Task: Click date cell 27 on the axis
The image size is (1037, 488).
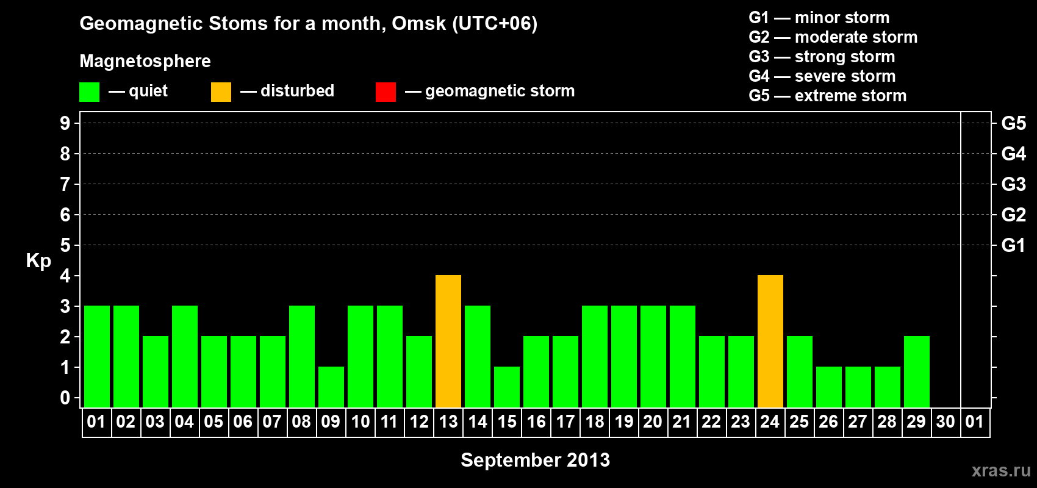Action: click(x=858, y=422)
